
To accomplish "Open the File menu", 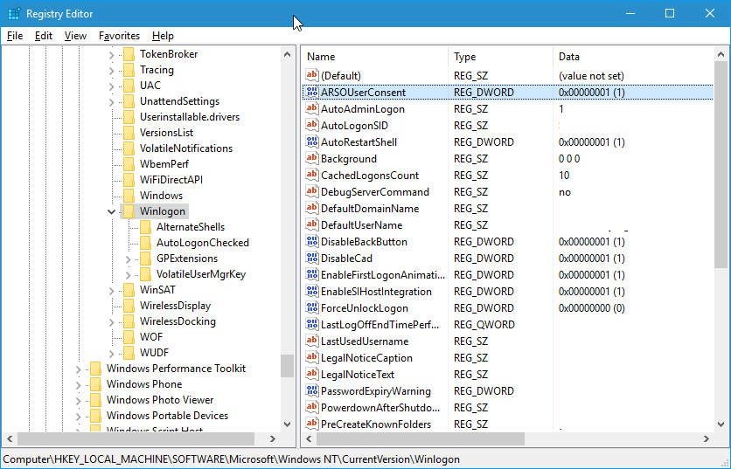I will [x=15, y=36].
